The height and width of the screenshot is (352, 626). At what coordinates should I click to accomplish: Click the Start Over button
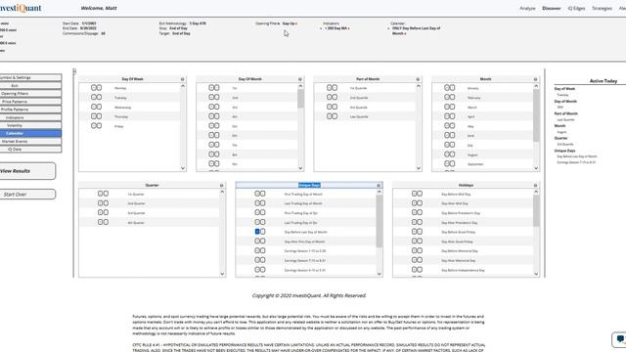pos(27,195)
